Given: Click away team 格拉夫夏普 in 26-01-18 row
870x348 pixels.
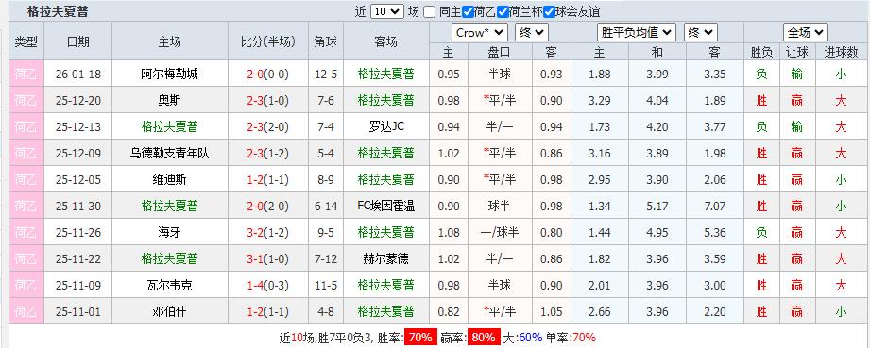Looking at the screenshot, I should [386, 74].
